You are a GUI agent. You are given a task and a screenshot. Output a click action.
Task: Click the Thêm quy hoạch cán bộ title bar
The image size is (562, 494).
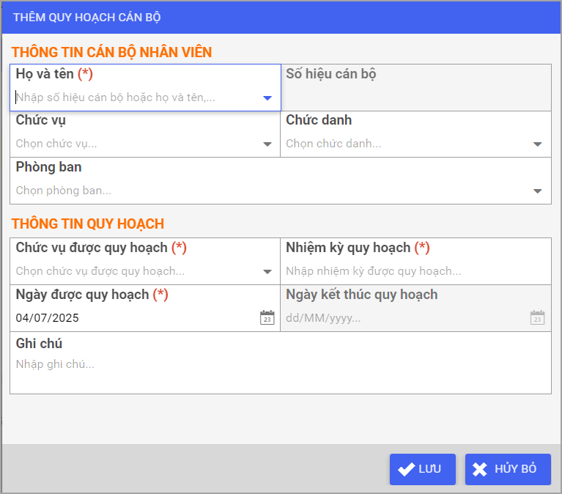281,17
